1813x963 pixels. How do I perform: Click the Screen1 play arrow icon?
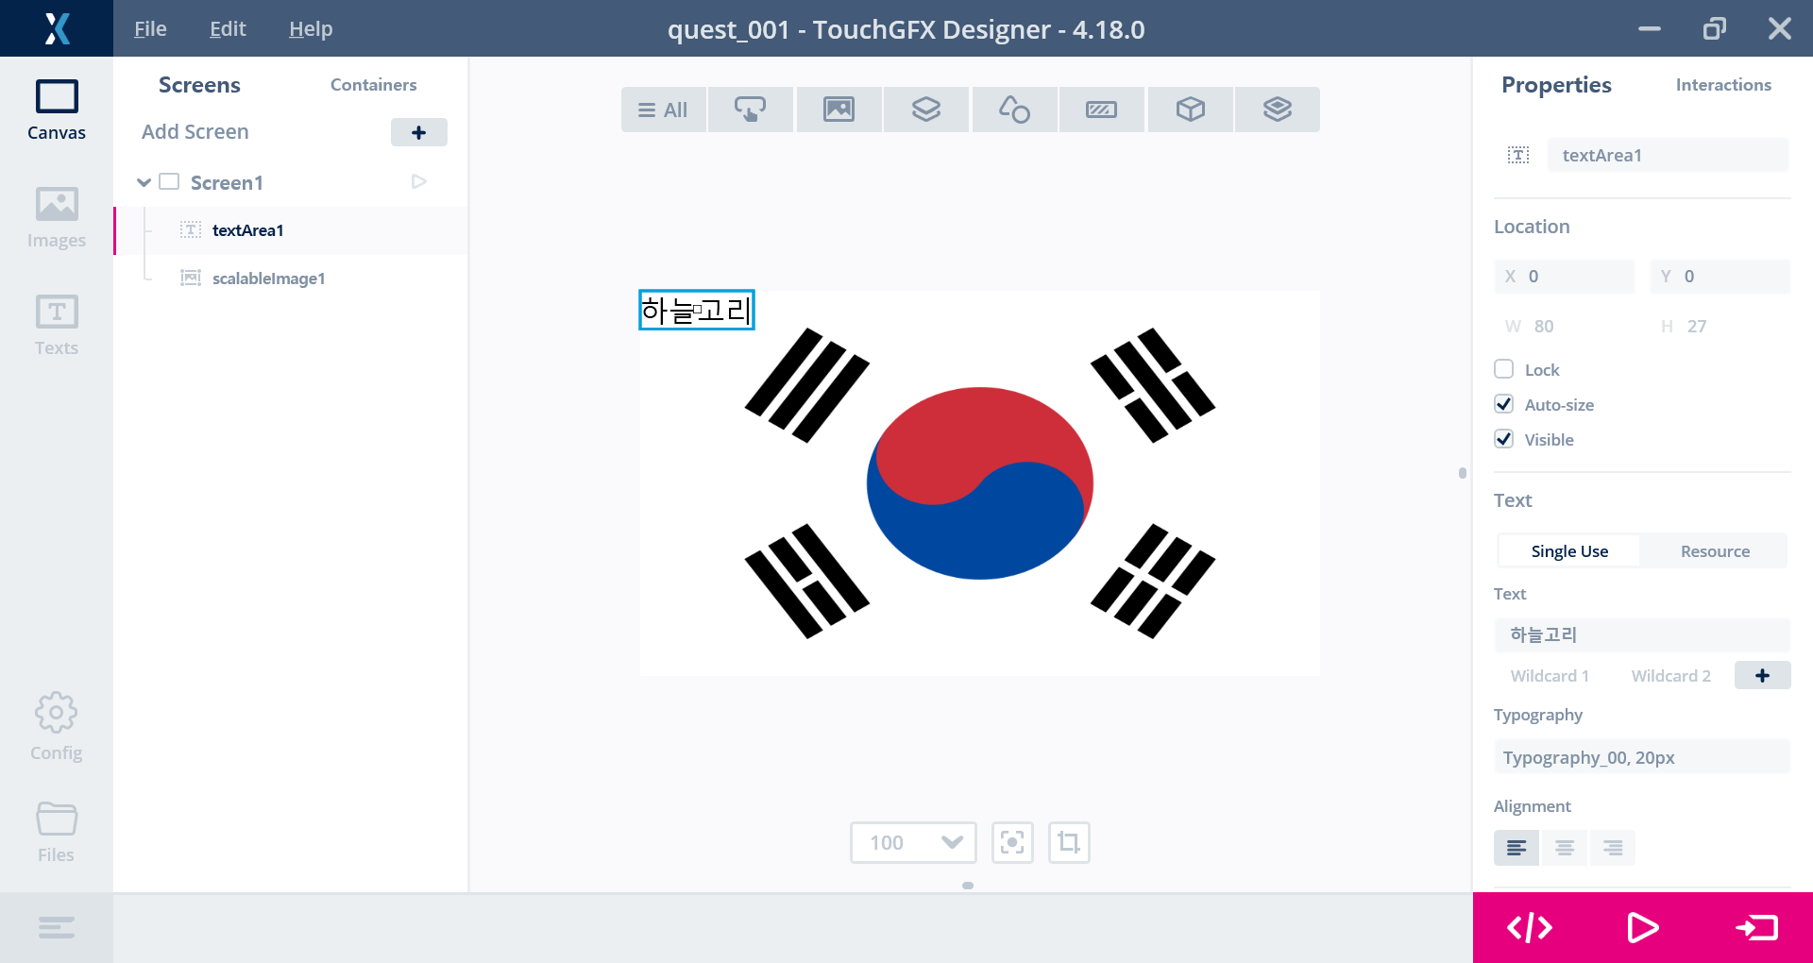[419, 181]
